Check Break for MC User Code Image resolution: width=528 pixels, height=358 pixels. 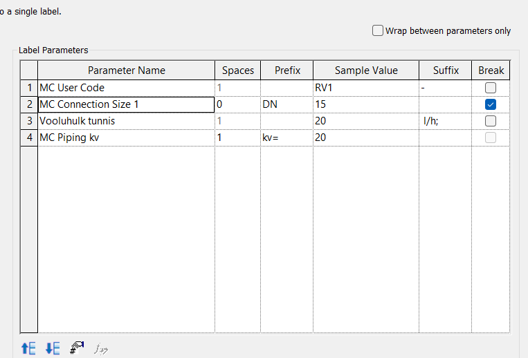tap(491, 88)
